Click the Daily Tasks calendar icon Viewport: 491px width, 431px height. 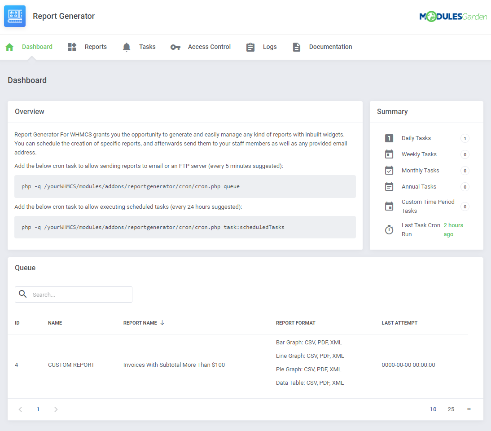pyautogui.click(x=389, y=138)
